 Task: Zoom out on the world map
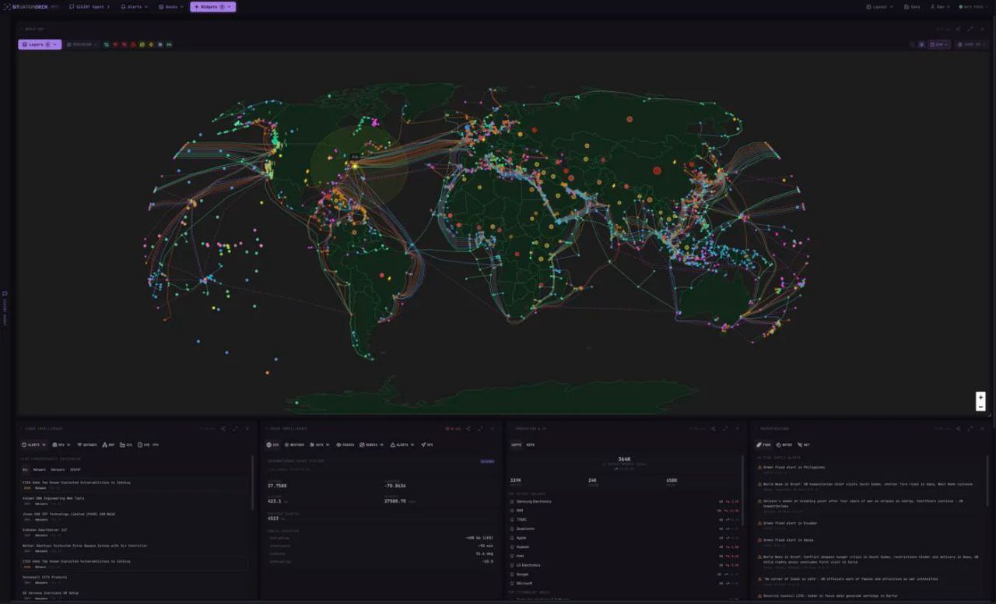[980, 406]
